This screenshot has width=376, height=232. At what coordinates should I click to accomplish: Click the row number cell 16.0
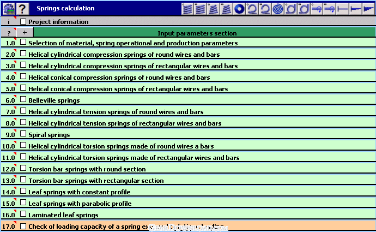point(9,215)
